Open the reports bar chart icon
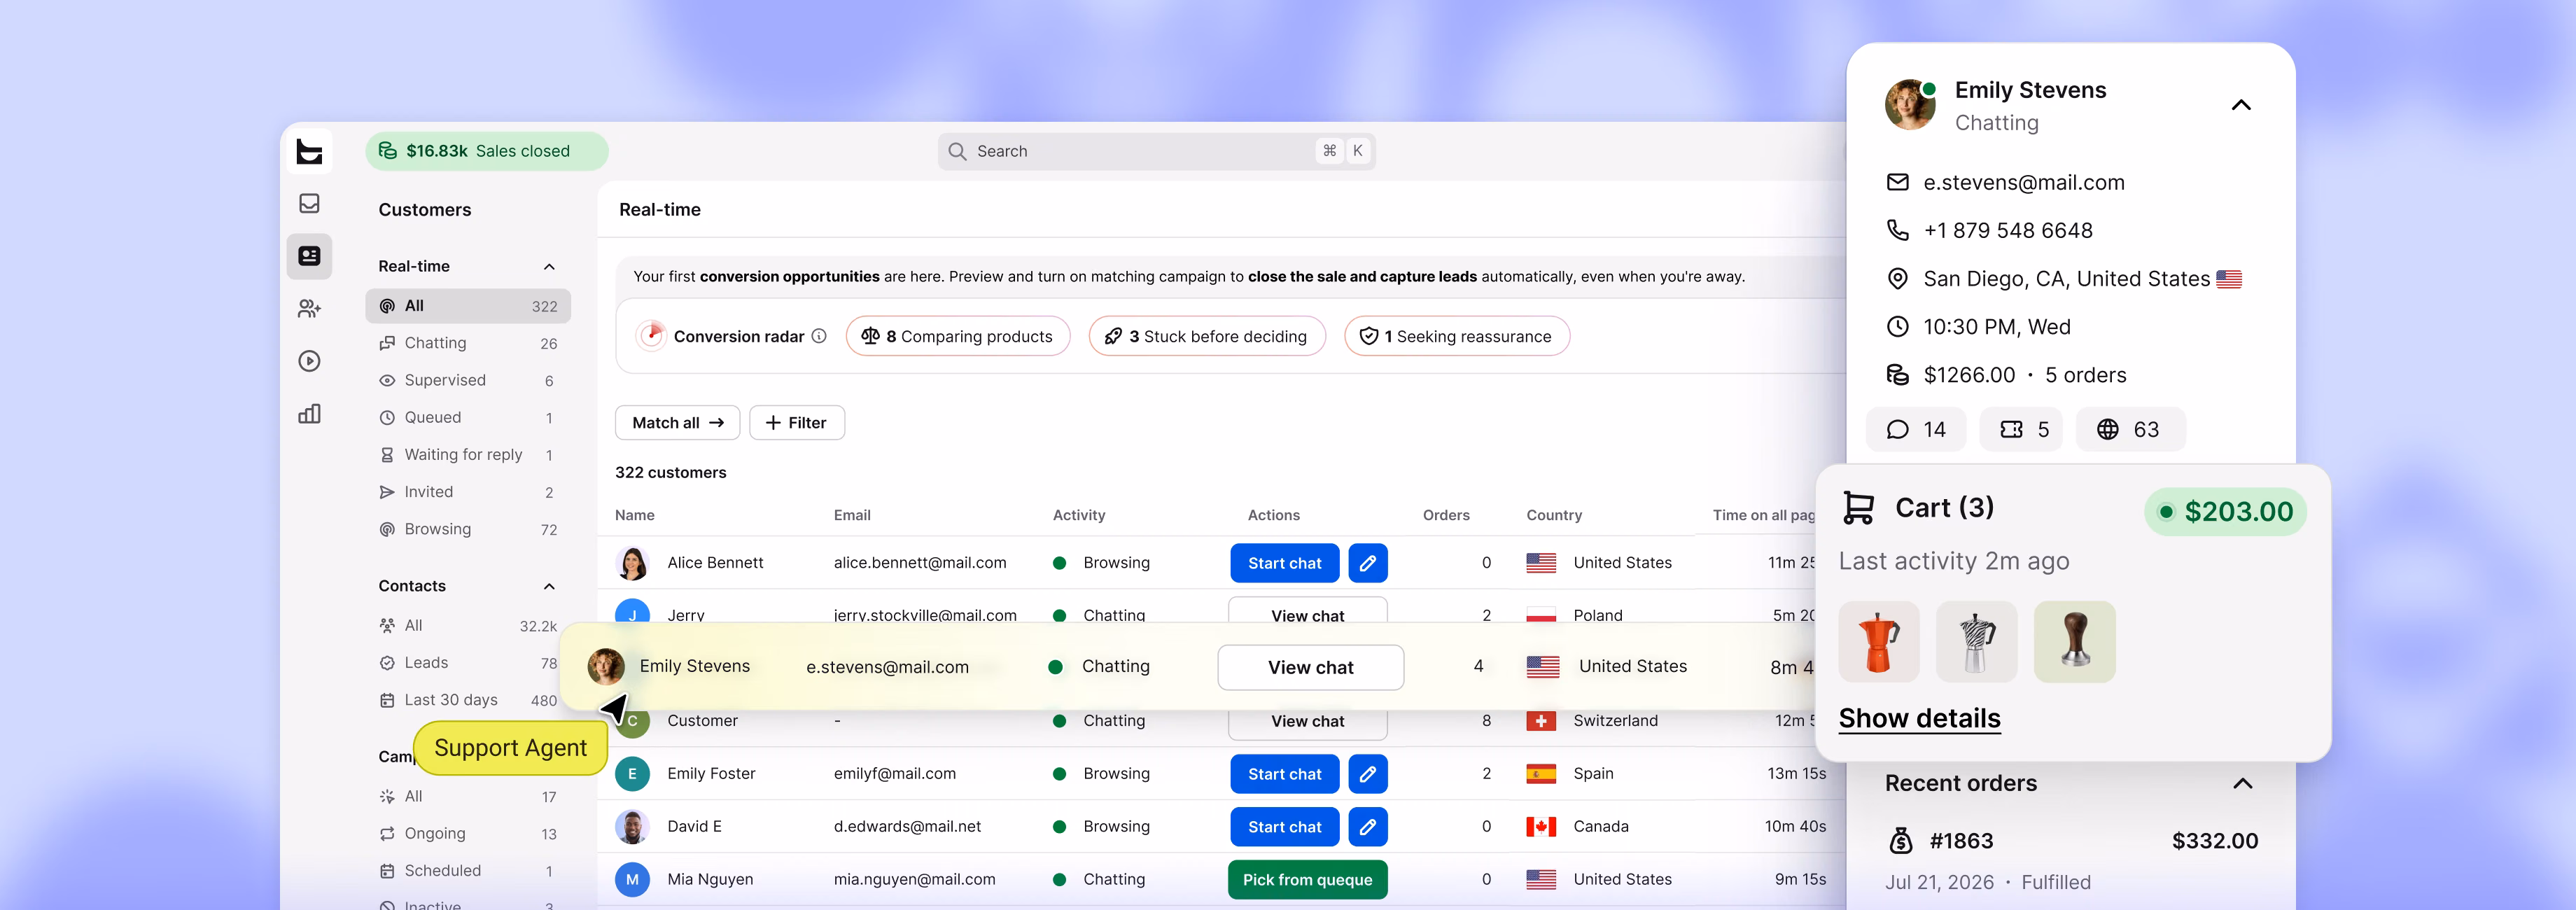This screenshot has width=2576, height=910. (x=309, y=414)
